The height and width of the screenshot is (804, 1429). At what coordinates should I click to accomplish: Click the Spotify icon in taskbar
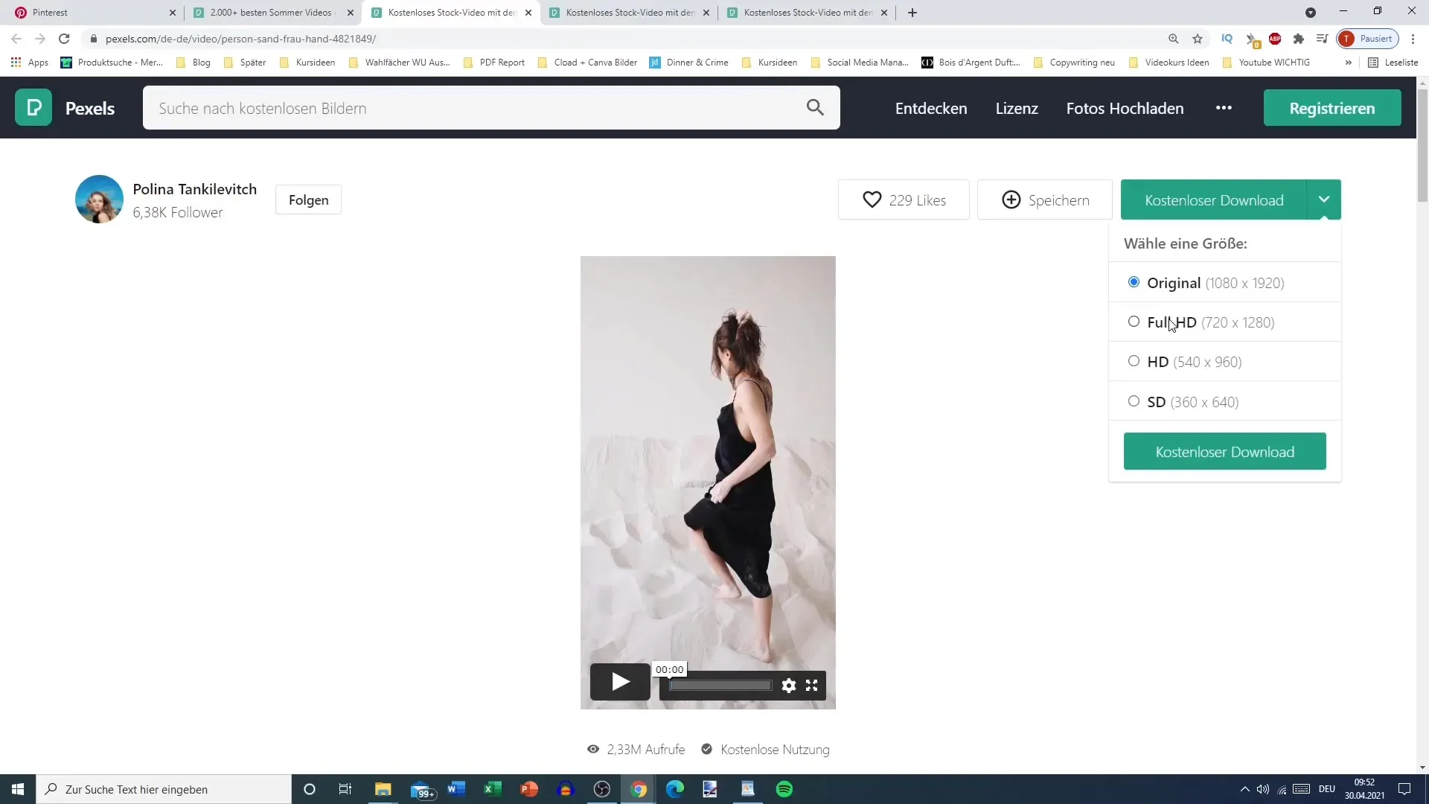[785, 788]
